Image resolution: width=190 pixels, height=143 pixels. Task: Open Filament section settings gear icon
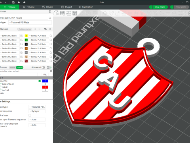pos(50,29)
